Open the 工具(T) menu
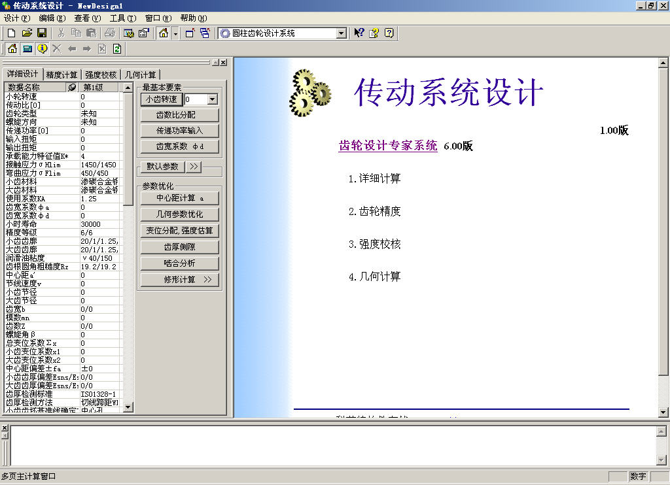This screenshot has height=485, width=670. click(123, 18)
